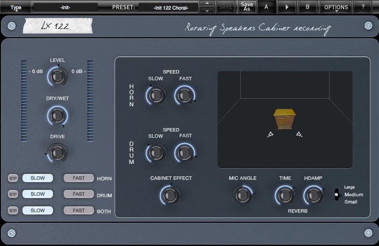Viewport: 379px width, 246px height.
Task: Click the DRUM fast speed knob
Action: point(185,153)
